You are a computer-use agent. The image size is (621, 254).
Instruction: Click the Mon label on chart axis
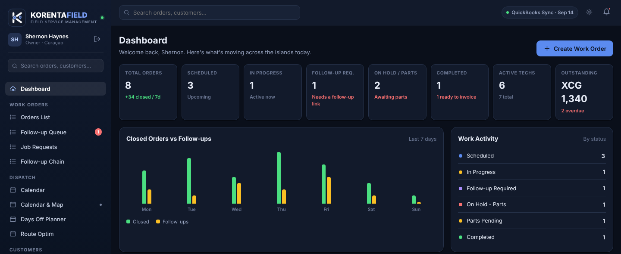click(147, 209)
